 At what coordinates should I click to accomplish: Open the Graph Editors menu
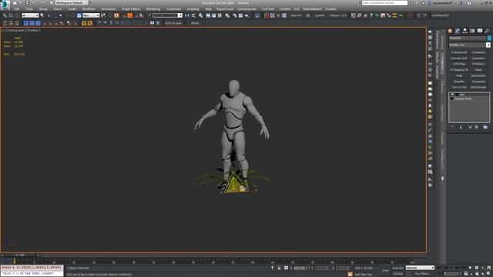pyautogui.click(x=131, y=9)
